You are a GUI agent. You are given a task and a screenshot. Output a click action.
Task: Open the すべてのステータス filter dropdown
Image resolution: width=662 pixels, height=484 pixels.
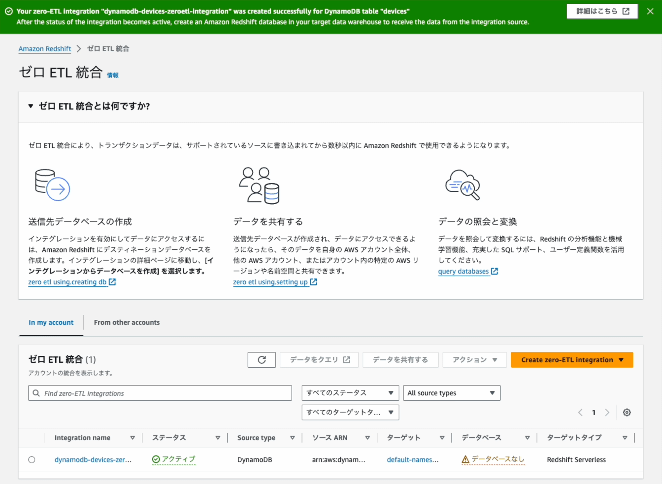(350, 393)
